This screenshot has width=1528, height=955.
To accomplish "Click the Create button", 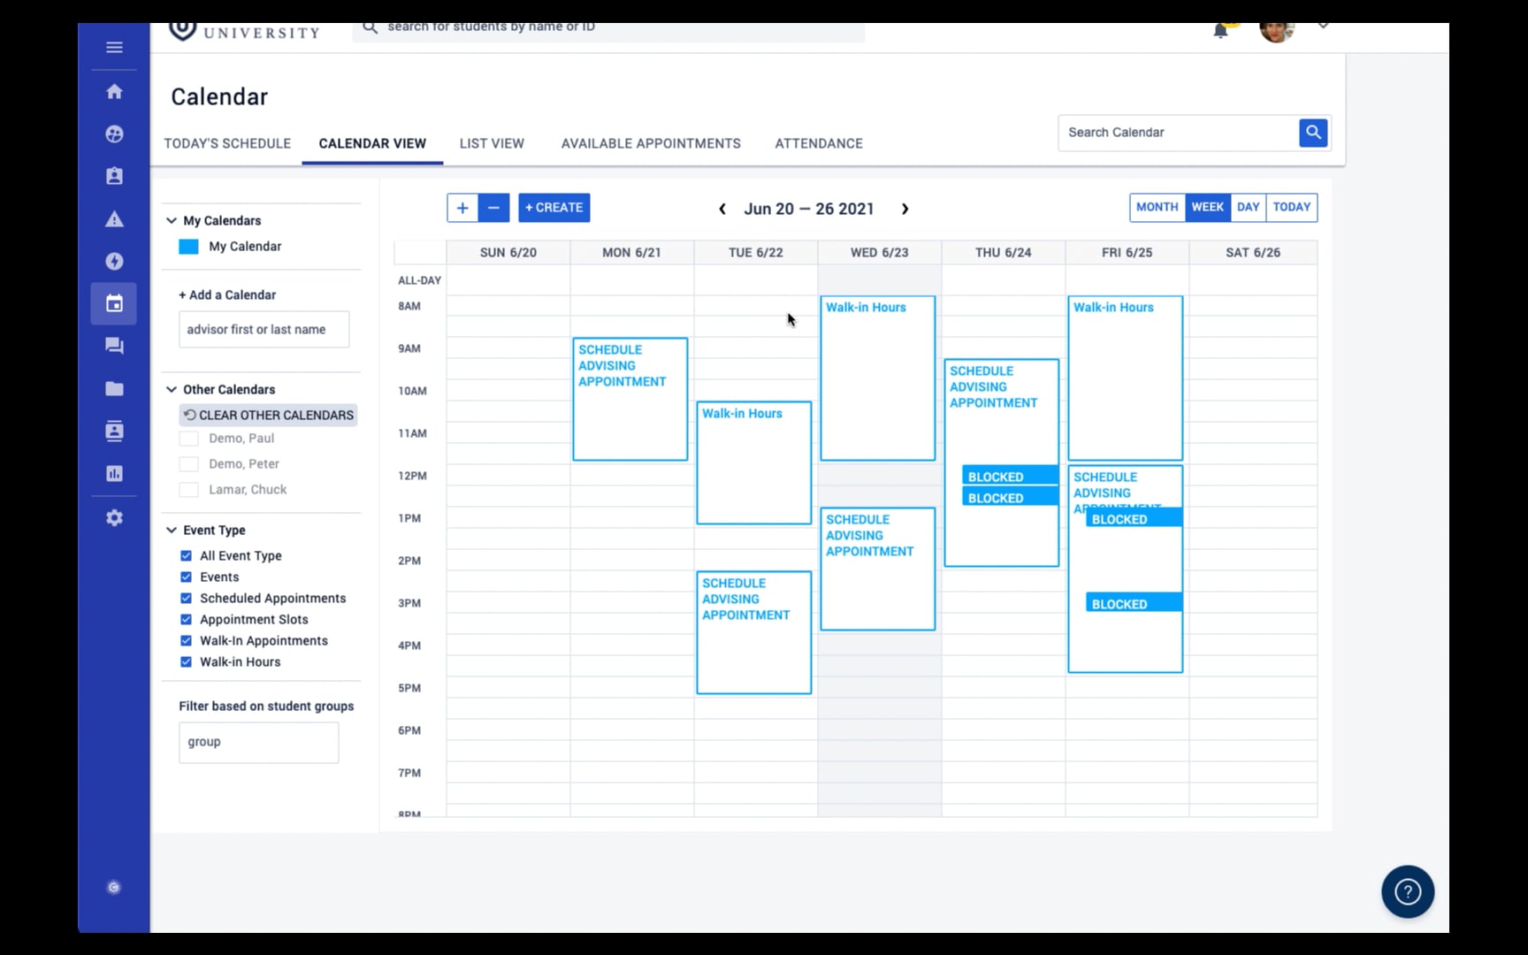I will tap(554, 207).
